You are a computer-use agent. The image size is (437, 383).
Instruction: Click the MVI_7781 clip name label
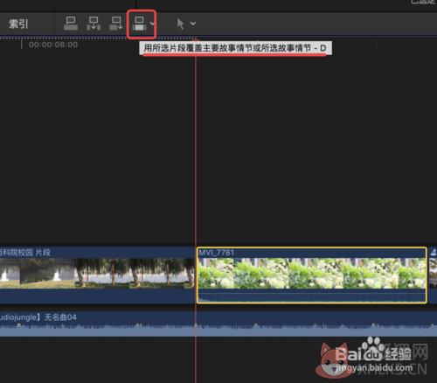tap(217, 253)
